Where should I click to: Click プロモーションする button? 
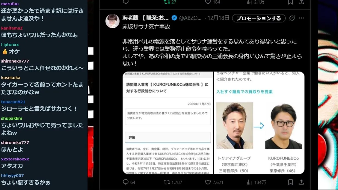259,18
